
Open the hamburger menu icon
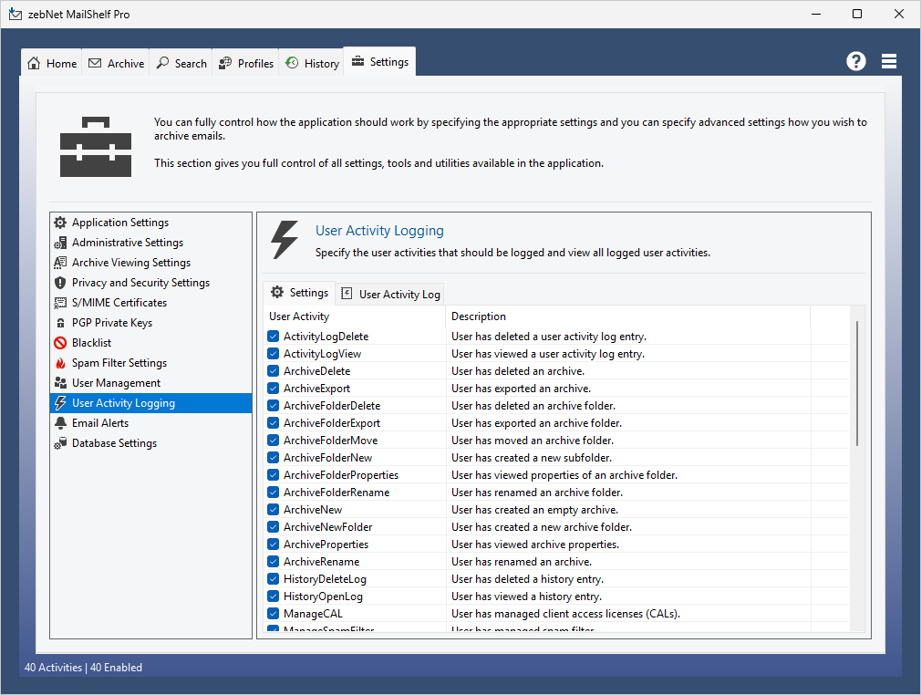tap(889, 61)
